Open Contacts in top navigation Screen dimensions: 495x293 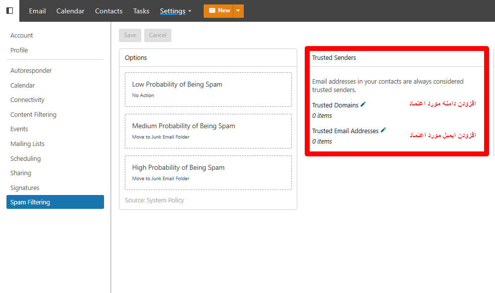[109, 11]
